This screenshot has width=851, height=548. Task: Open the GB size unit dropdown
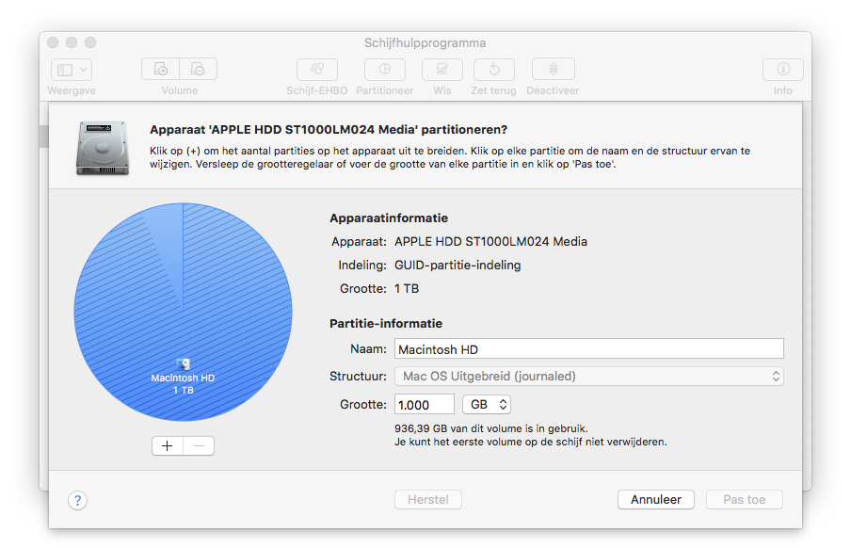pos(487,405)
